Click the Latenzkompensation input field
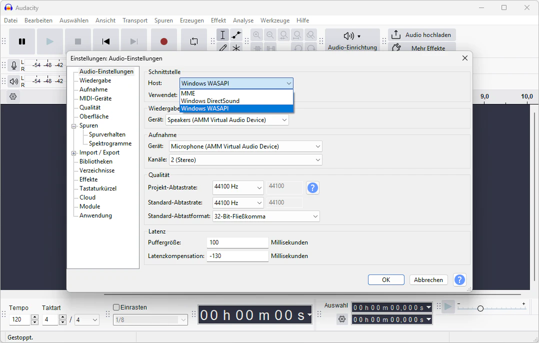Screen dimensions: 539x343 [x=237, y=256]
